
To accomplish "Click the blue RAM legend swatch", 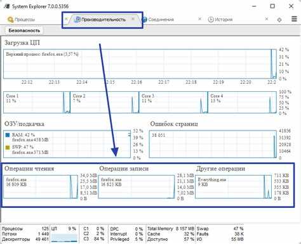I will [8, 135].
